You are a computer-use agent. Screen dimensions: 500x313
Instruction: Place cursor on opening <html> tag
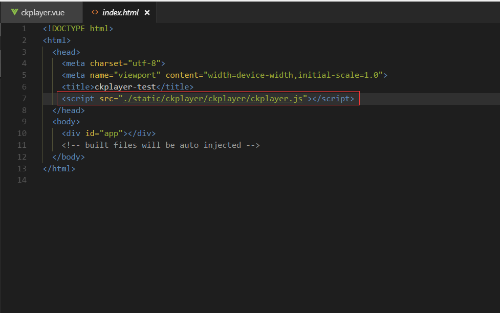tap(57, 40)
